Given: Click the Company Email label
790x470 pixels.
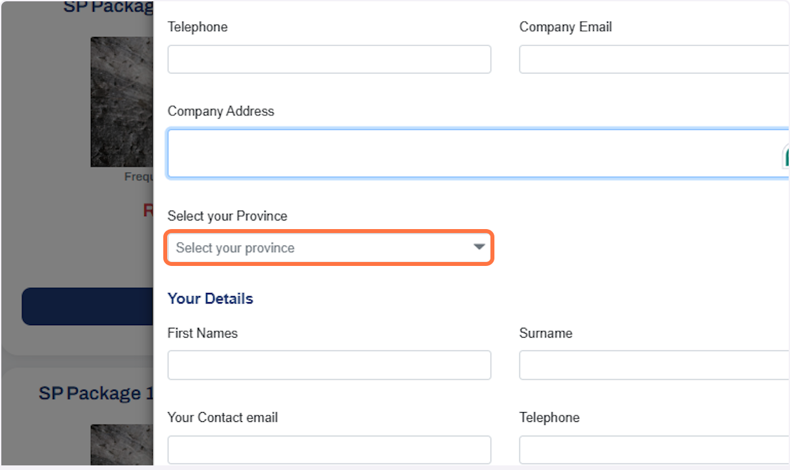Looking at the screenshot, I should [x=566, y=27].
